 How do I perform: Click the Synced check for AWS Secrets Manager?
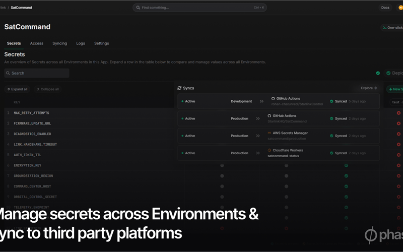click(x=331, y=136)
